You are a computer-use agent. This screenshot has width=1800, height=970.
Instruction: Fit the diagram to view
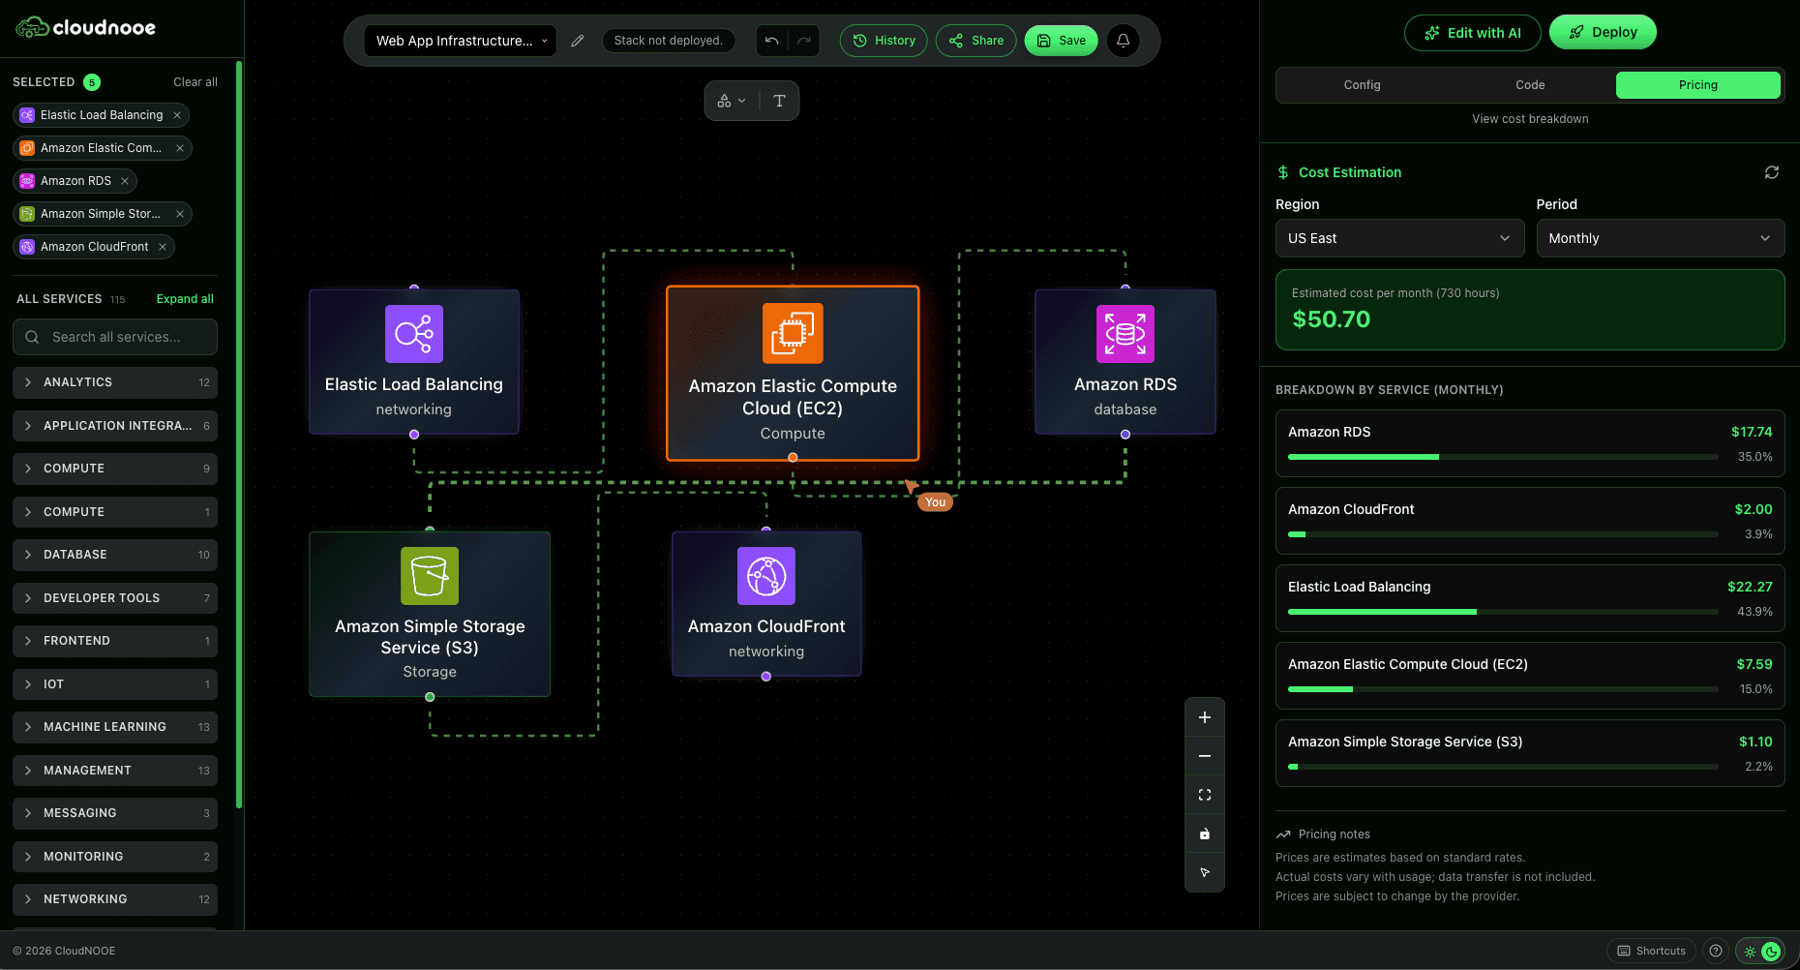(1205, 795)
